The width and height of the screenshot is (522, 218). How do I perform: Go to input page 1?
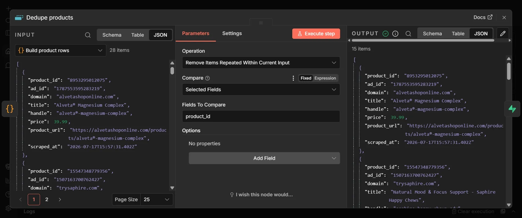[x=34, y=200]
